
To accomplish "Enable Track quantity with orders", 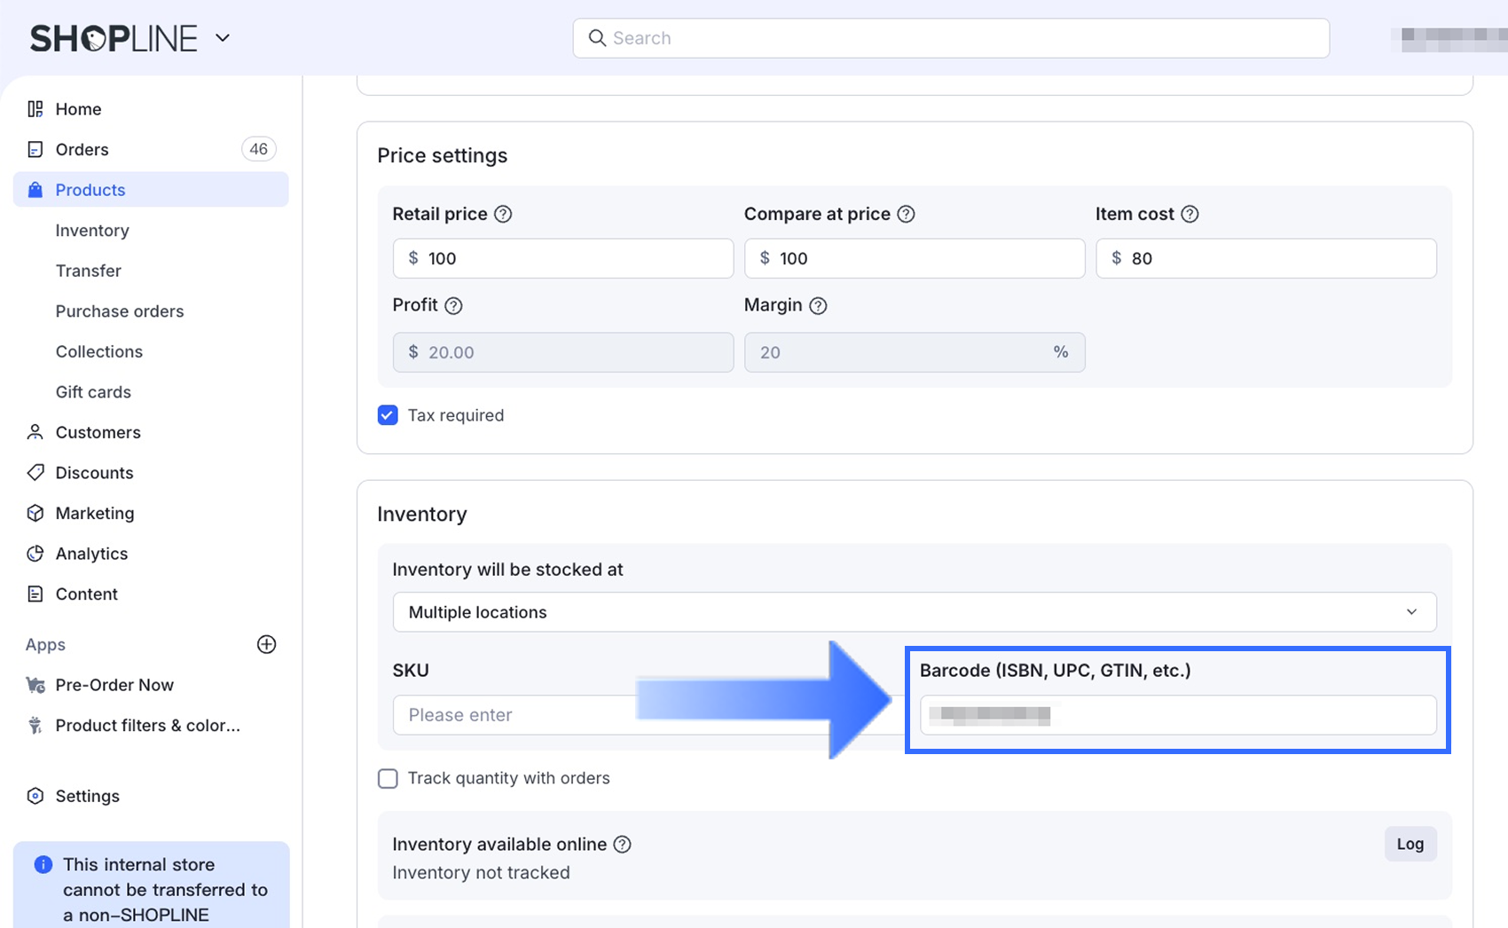I will click(388, 778).
